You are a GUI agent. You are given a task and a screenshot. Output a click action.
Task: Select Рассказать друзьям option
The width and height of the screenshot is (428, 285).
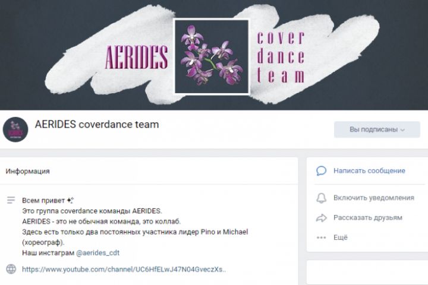[368, 218]
